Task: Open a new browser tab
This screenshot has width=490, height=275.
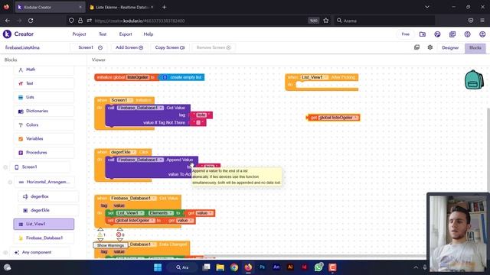Action: click(x=164, y=7)
